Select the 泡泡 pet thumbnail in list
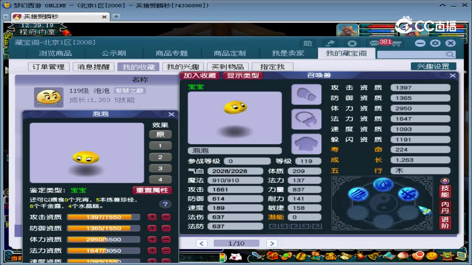The image size is (472, 265). pyautogui.click(x=49, y=97)
